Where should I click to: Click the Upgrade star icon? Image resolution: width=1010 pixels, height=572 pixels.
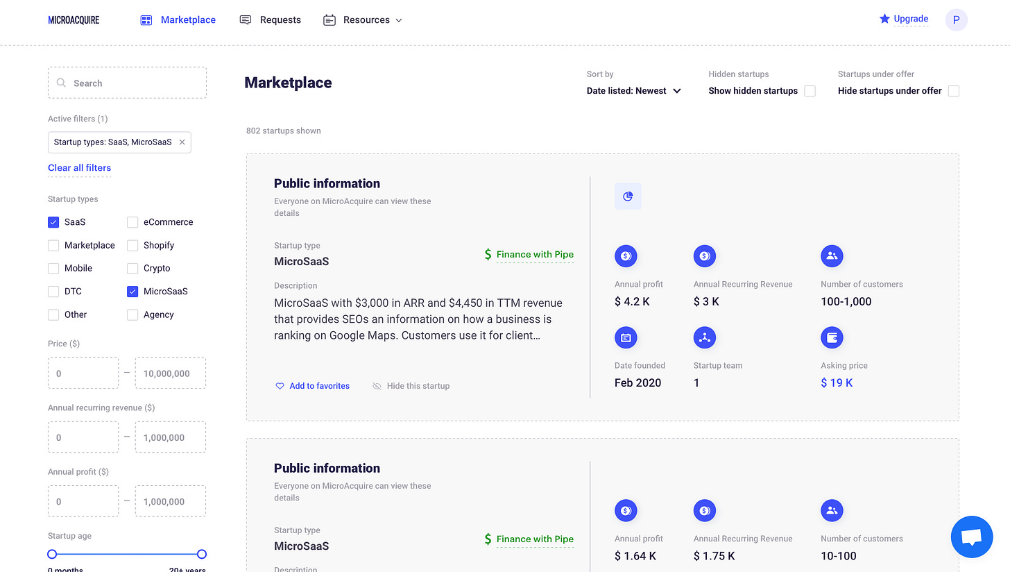tap(884, 19)
